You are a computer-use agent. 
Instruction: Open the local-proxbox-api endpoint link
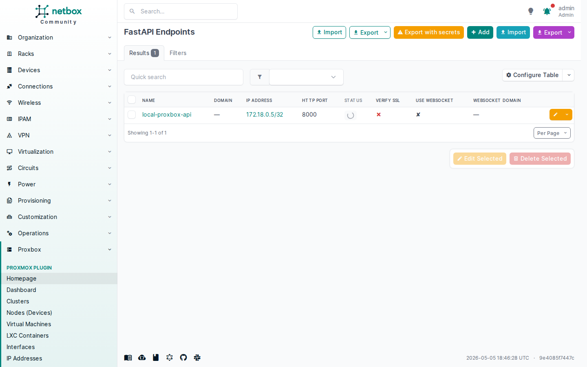(x=167, y=115)
